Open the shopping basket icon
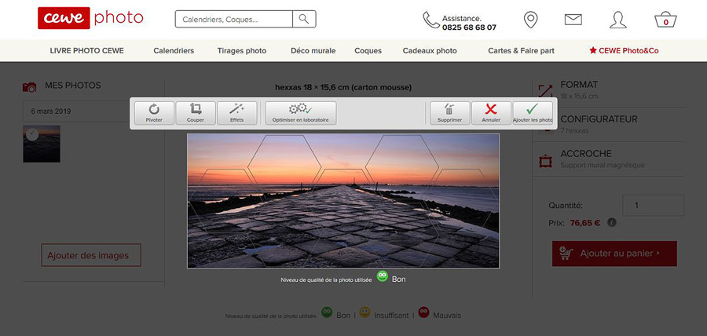Viewport: 707px width, 336px height. pyautogui.click(x=665, y=20)
